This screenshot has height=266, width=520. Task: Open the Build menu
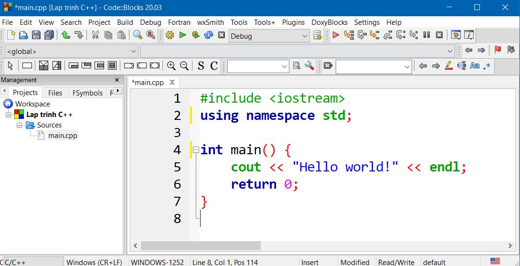(125, 22)
